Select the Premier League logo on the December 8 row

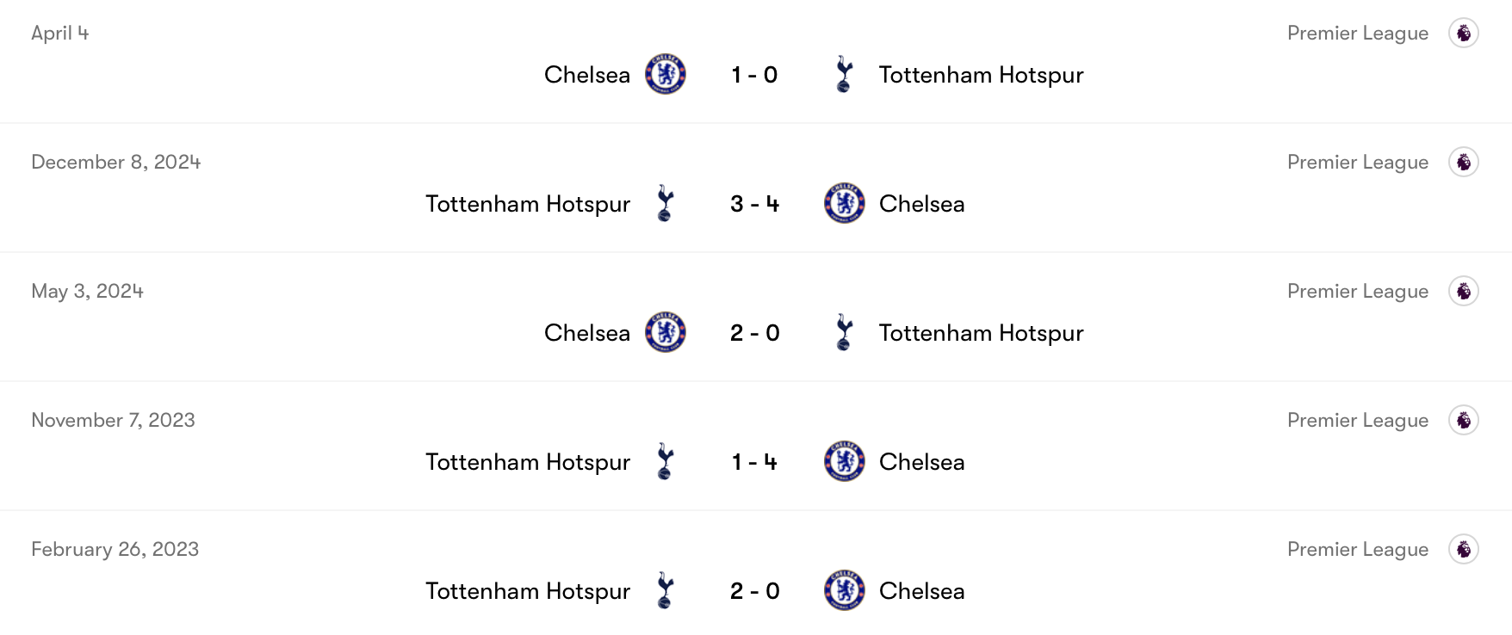coord(1464,162)
